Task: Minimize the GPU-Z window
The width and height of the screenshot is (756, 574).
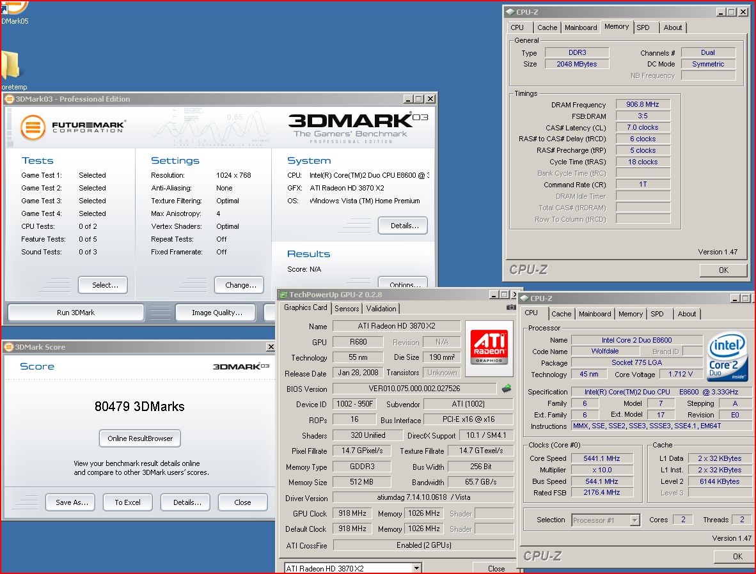Action: point(494,295)
